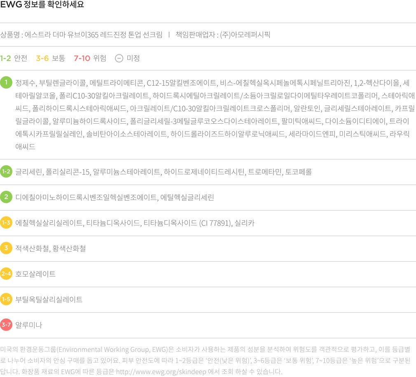Click the 알루미나 ingredient name
Viewport: 416px width, 377px height.
[28, 325]
